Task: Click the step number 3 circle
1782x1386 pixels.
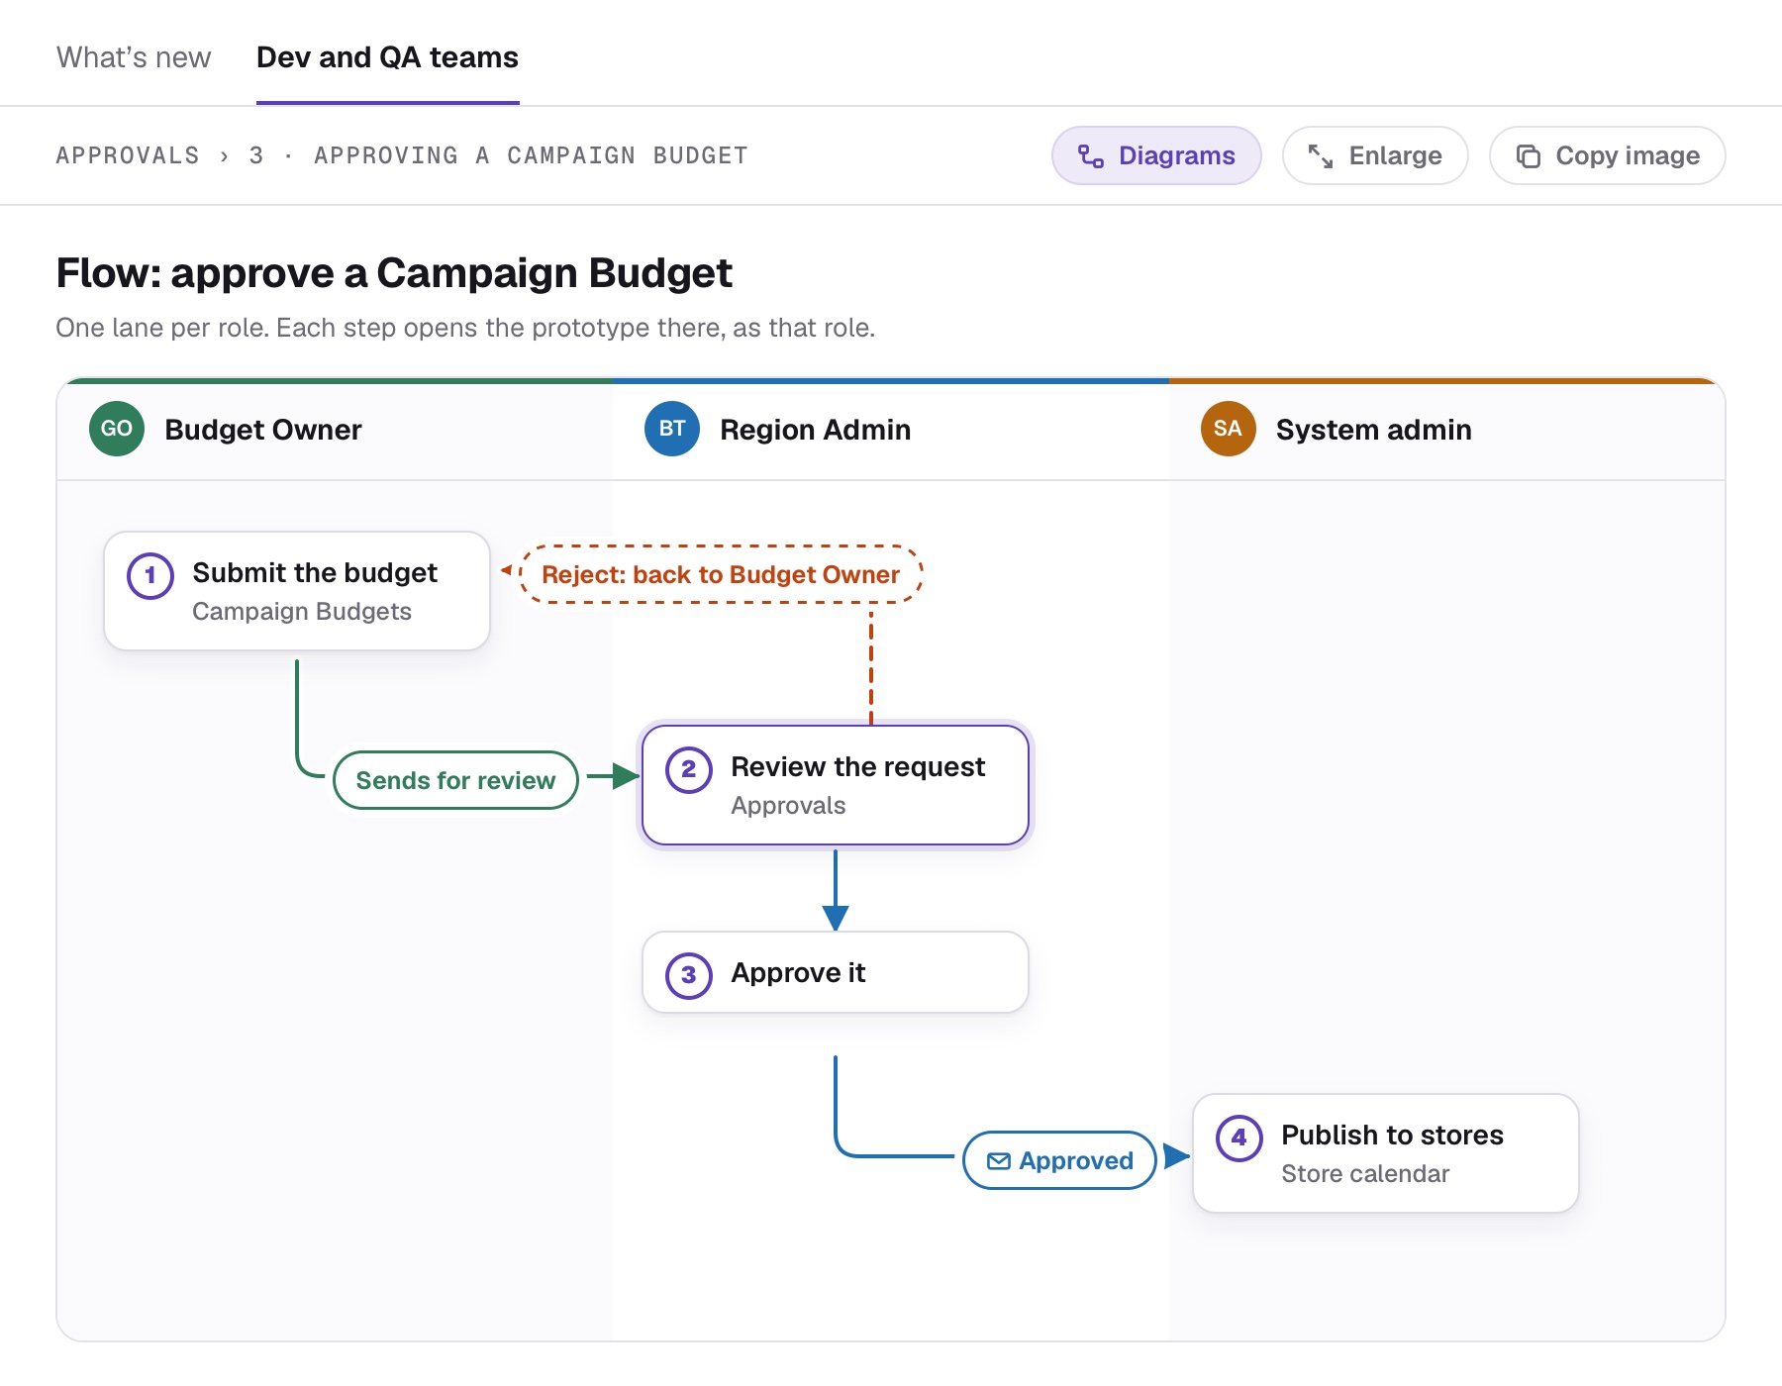Action: (689, 975)
